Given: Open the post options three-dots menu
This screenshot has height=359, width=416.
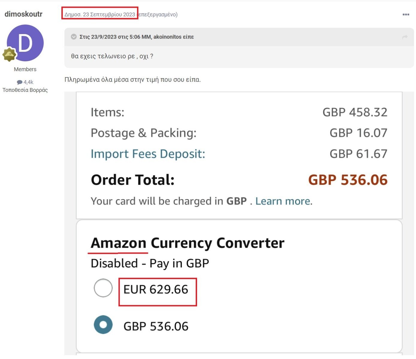Looking at the screenshot, I should click(x=406, y=14).
